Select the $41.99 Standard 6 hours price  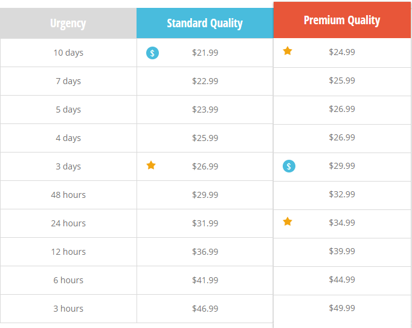[205, 280]
